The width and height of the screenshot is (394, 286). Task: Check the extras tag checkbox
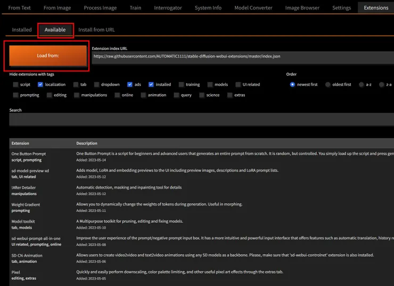point(229,95)
